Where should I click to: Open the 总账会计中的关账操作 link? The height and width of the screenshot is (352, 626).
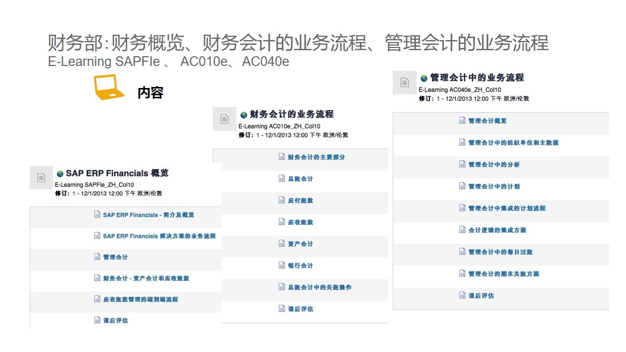point(320,287)
